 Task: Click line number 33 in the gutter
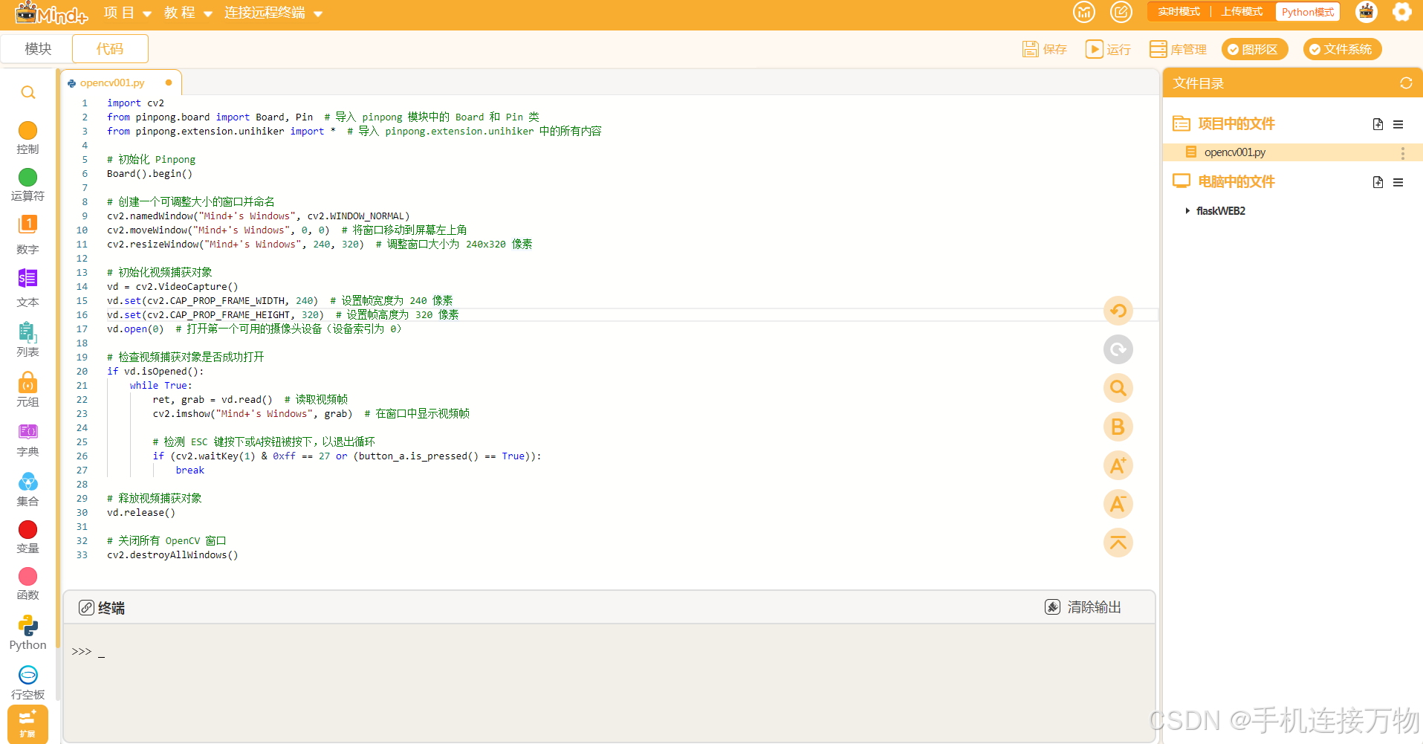(82, 555)
